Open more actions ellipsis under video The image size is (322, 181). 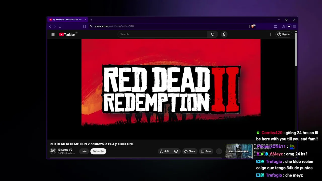[219, 151]
